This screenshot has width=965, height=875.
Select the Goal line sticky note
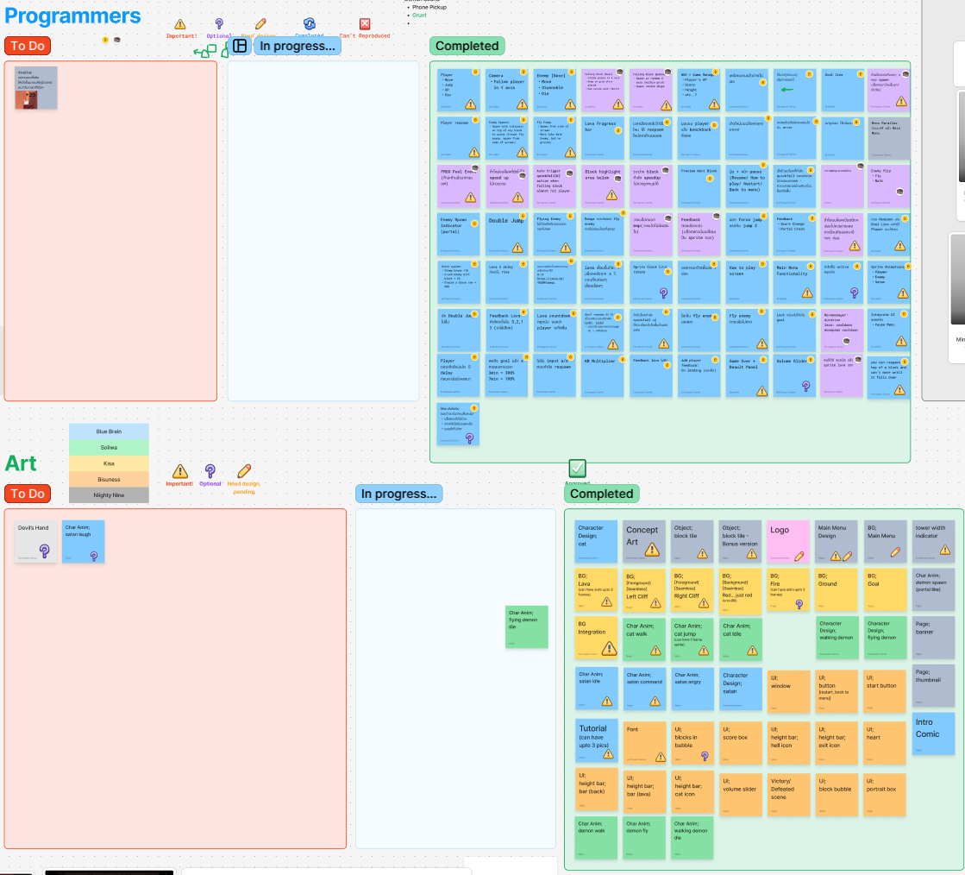[843, 90]
